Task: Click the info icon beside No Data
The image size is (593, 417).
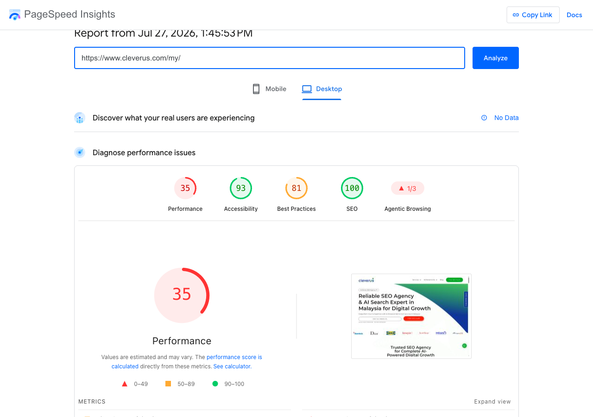Action: [484, 118]
